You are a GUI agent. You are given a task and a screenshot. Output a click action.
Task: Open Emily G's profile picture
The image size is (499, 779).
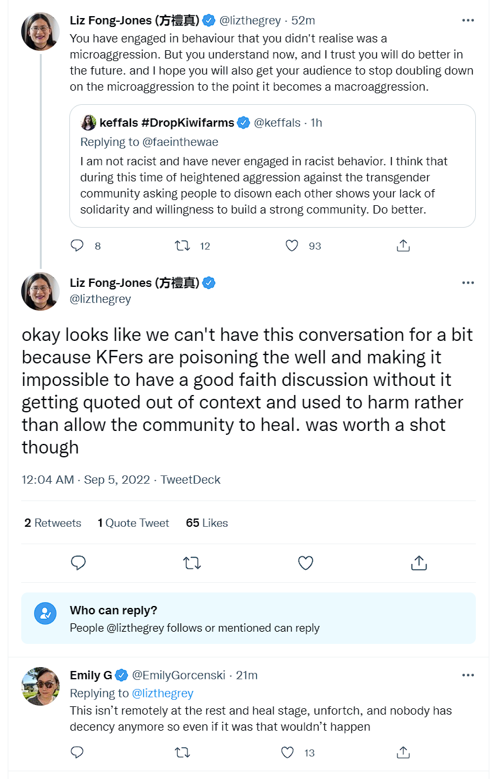coord(40,686)
